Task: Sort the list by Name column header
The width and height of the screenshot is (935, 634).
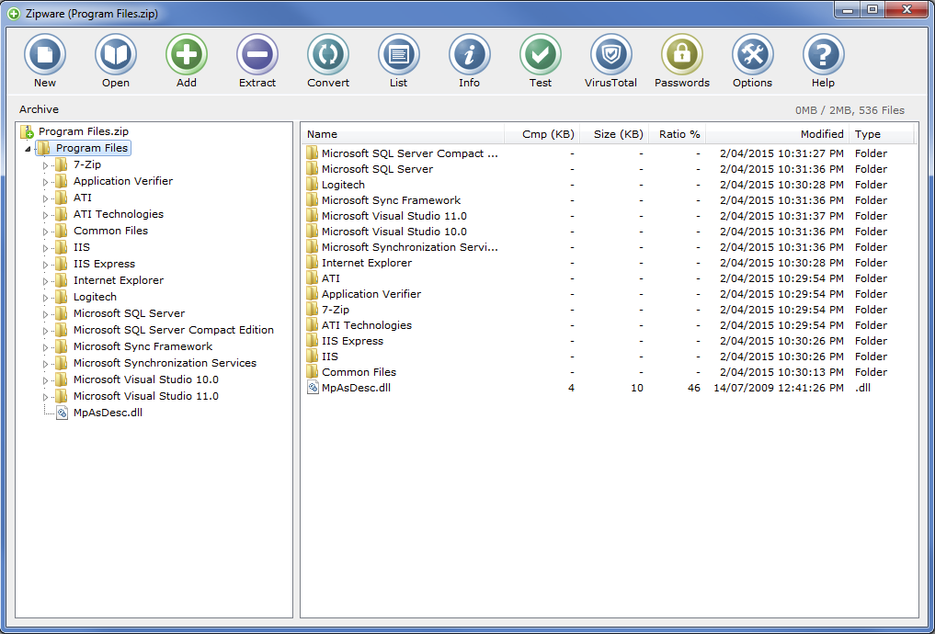Action: pos(403,134)
